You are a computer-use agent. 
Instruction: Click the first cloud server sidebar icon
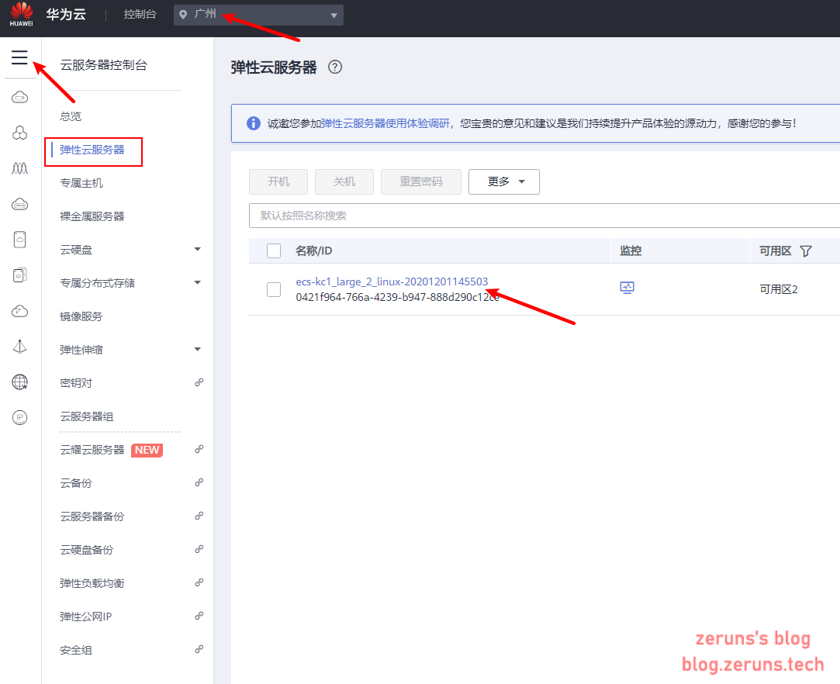point(20,98)
